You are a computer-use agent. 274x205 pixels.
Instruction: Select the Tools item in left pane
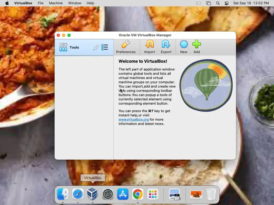(x=84, y=47)
